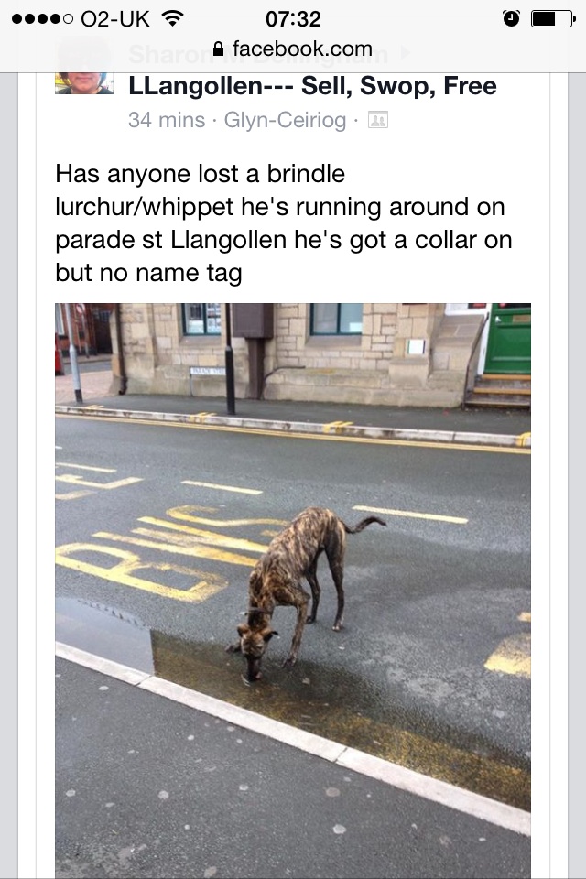
Task: Tap the 07:32 clock in status bar
Action: coord(293,19)
